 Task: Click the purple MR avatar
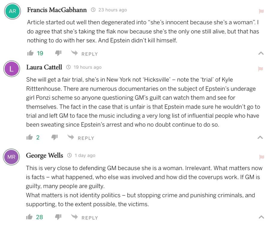(11, 157)
